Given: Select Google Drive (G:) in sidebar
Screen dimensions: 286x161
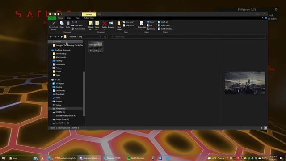Looking at the screenshot, I should (x=62, y=119).
